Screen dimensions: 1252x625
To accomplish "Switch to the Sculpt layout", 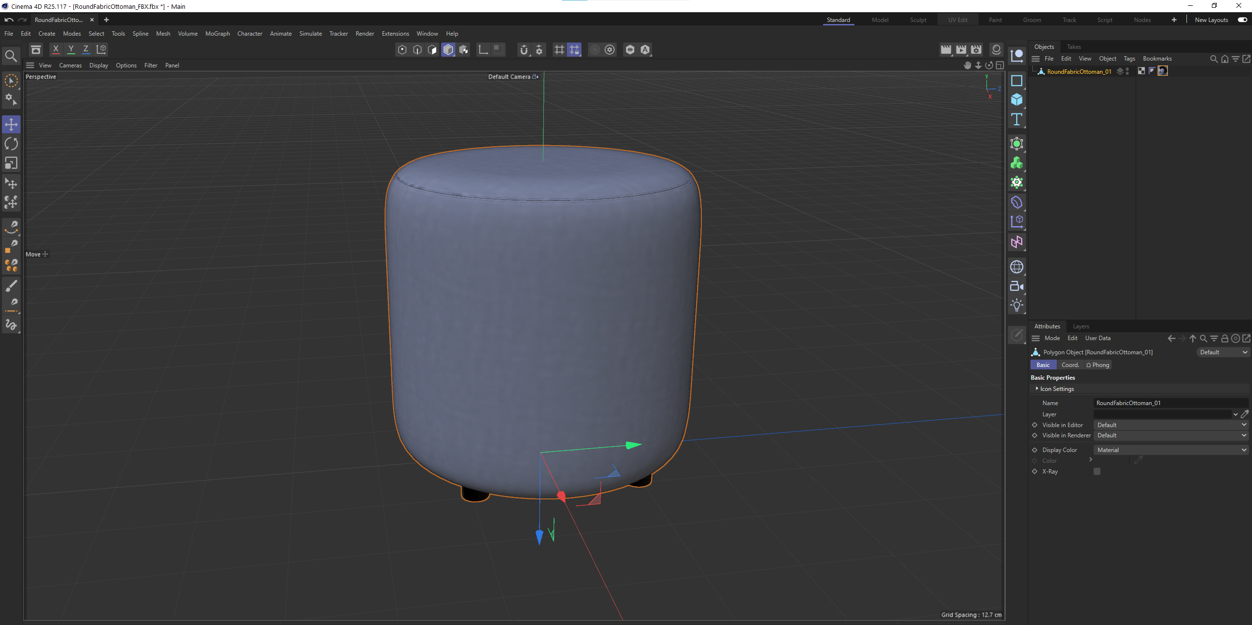I will [918, 20].
